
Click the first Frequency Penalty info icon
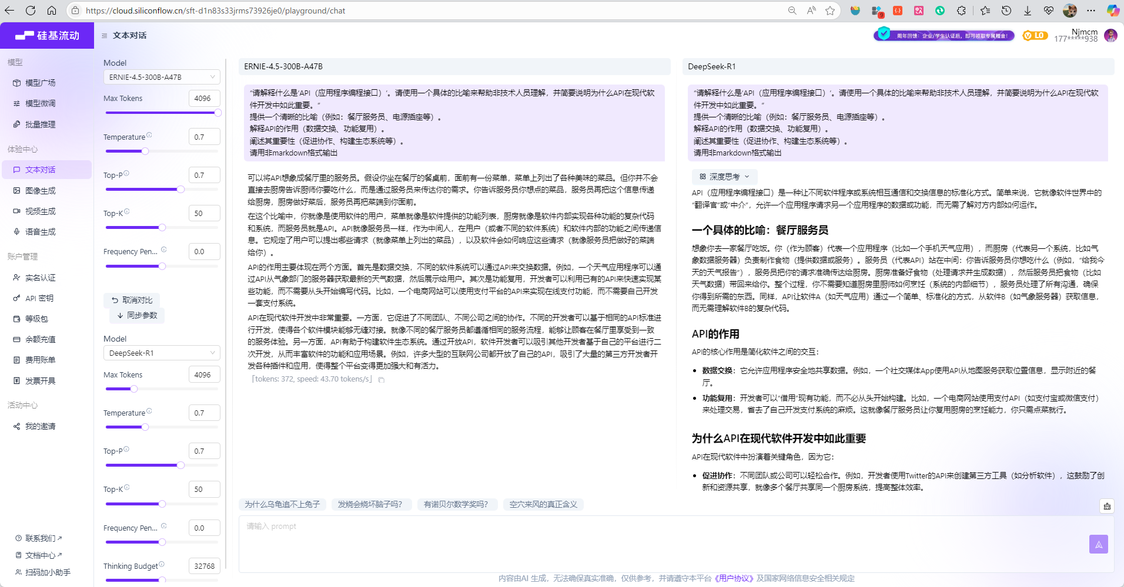pyautogui.click(x=164, y=249)
